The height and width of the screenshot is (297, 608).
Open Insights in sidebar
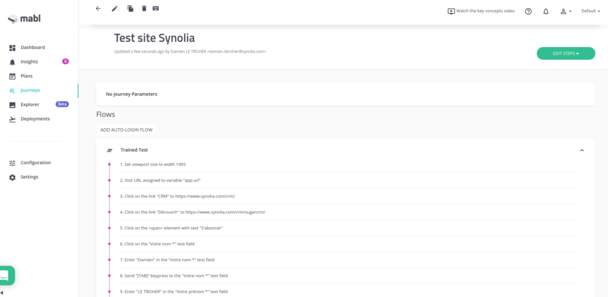[30, 62]
